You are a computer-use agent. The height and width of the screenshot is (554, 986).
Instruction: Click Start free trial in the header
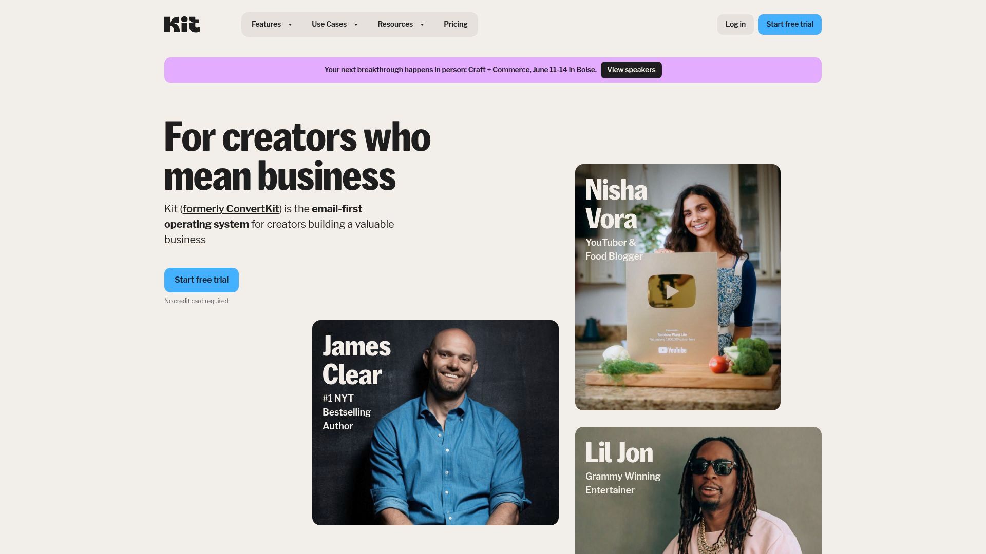(790, 25)
